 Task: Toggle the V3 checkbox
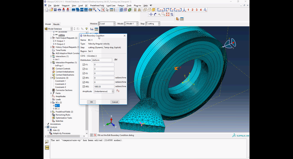point(84,73)
